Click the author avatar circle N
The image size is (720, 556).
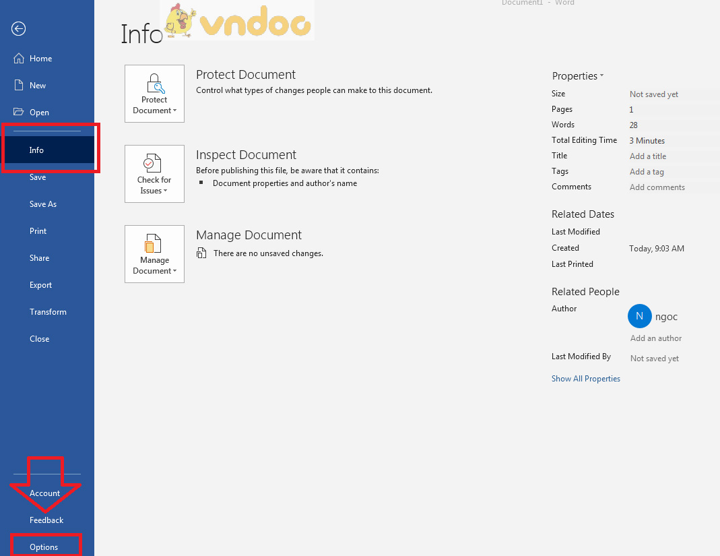point(639,316)
